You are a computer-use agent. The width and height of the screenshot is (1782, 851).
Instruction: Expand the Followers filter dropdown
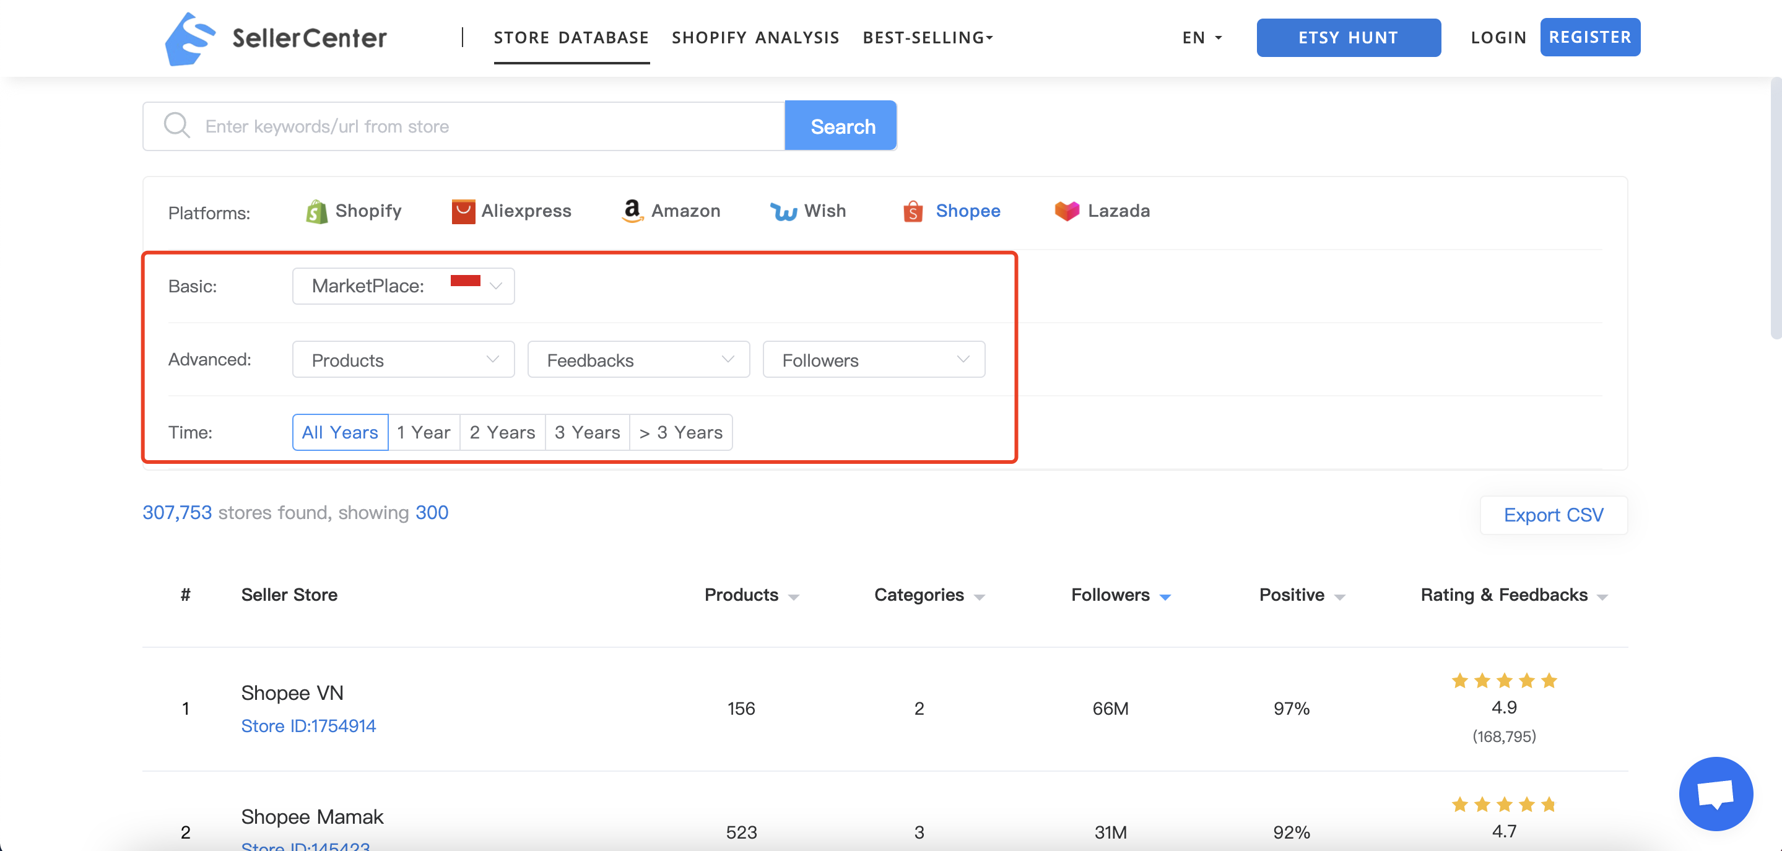coord(874,359)
